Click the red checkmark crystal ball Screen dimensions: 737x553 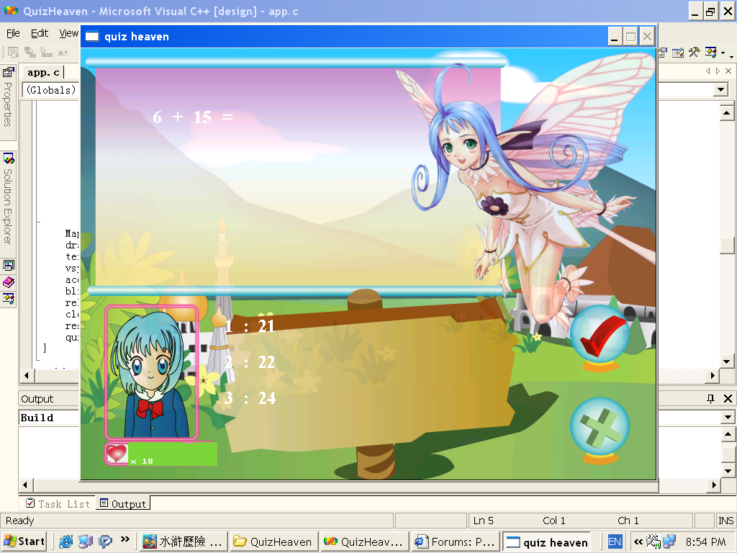click(x=600, y=338)
